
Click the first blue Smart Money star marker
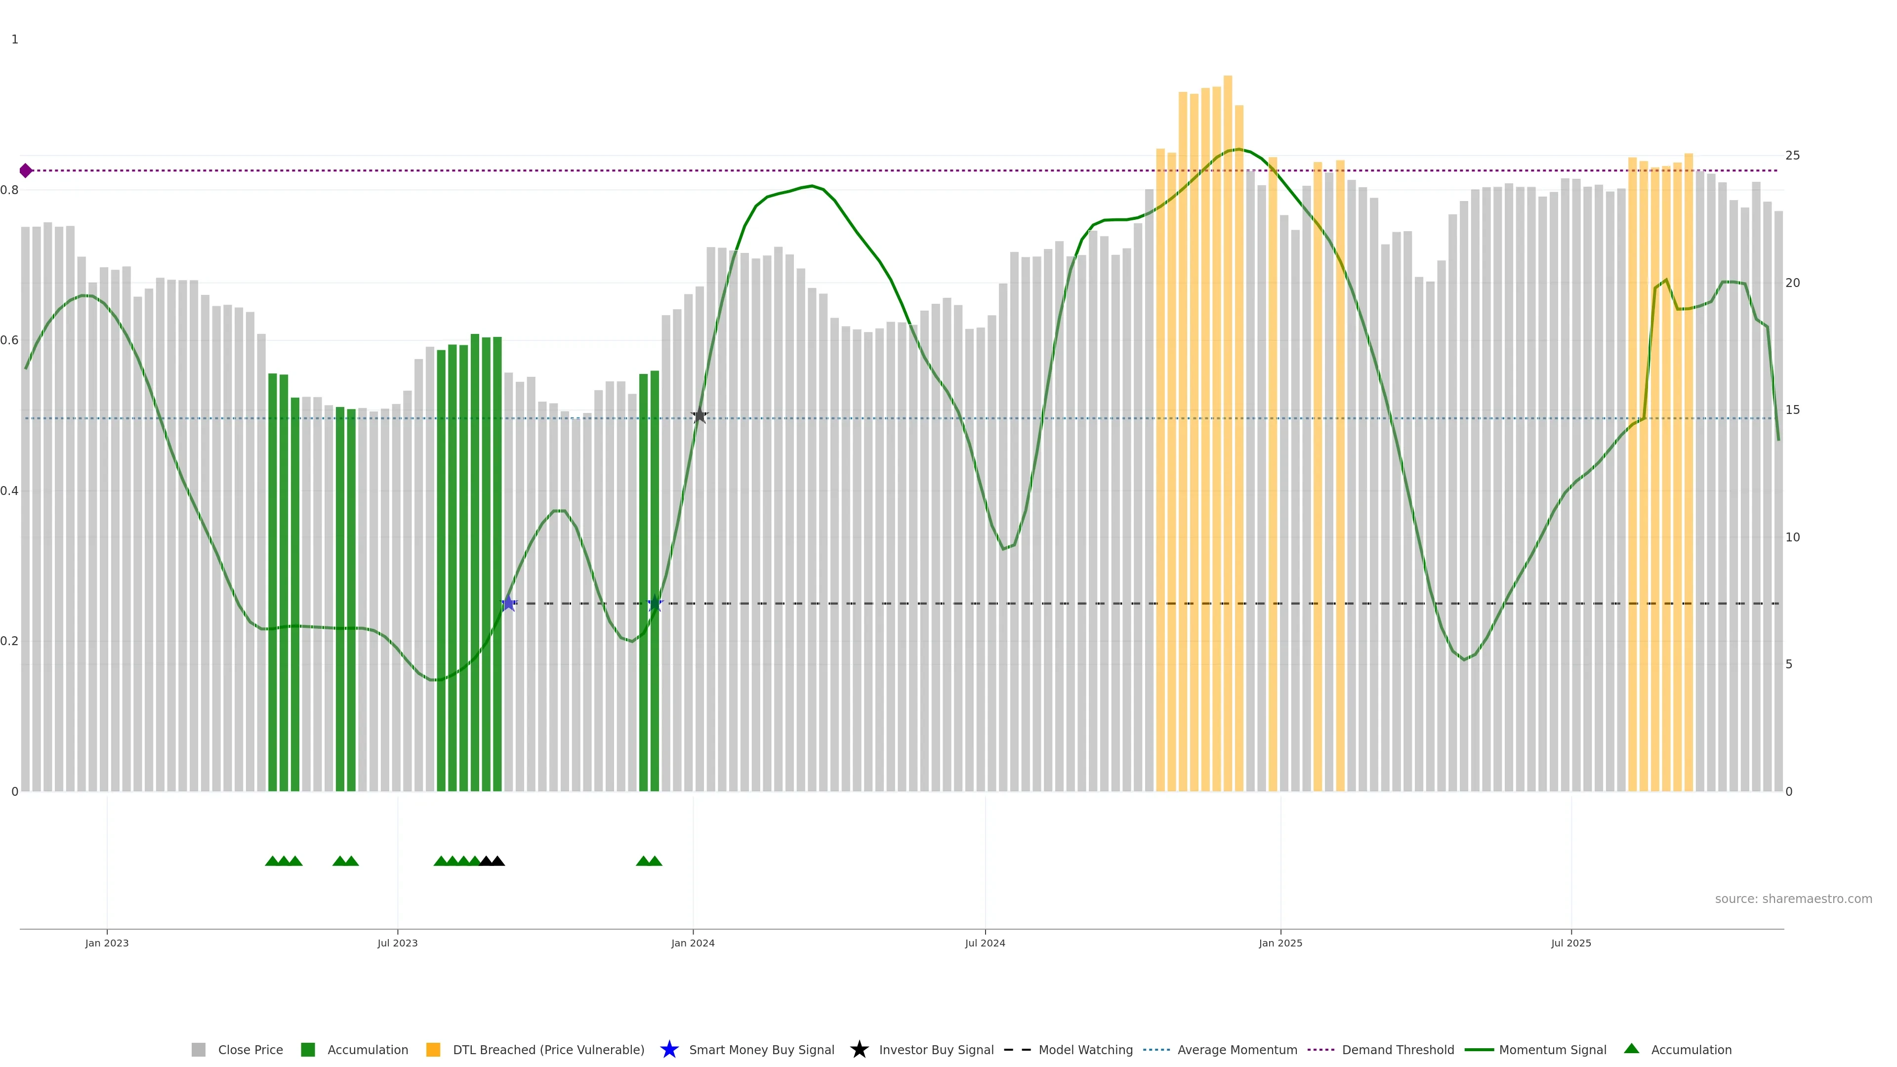point(508,603)
